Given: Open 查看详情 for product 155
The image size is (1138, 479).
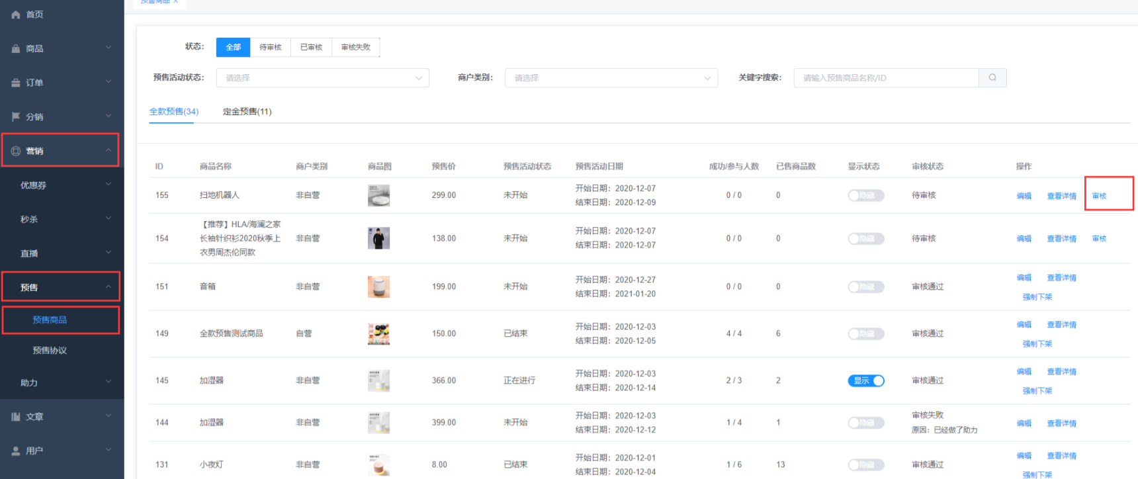Looking at the screenshot, I should 1062,196.
